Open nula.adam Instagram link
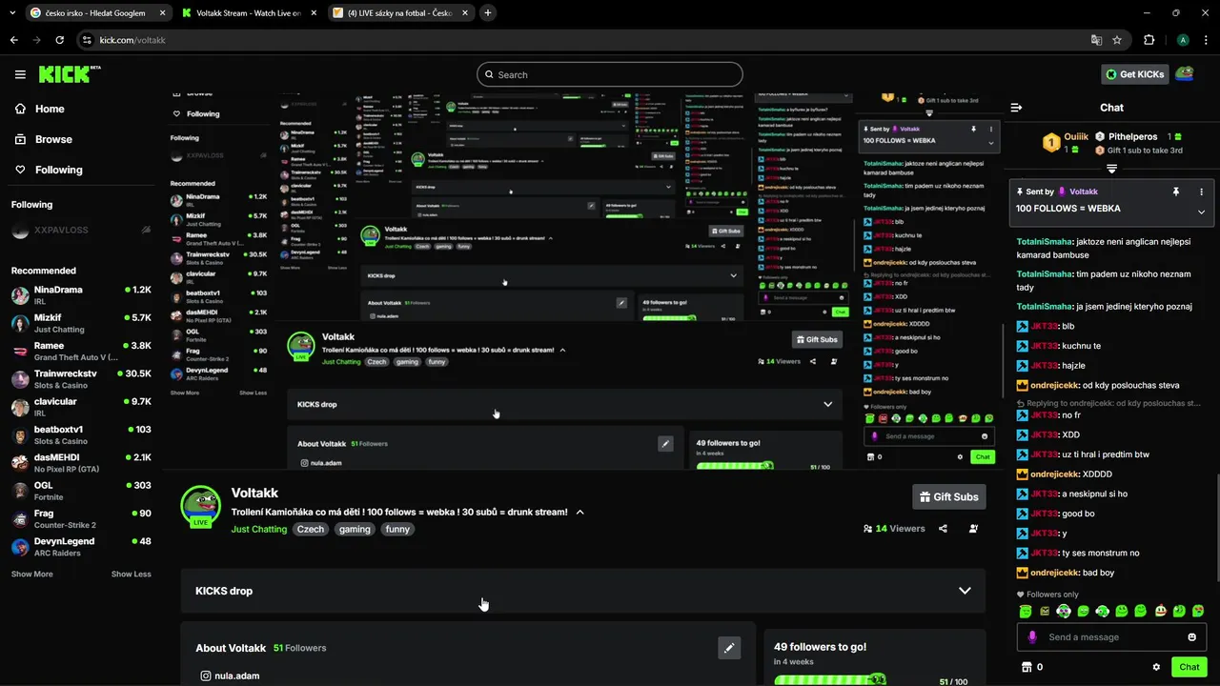 [x=230, y=676]
